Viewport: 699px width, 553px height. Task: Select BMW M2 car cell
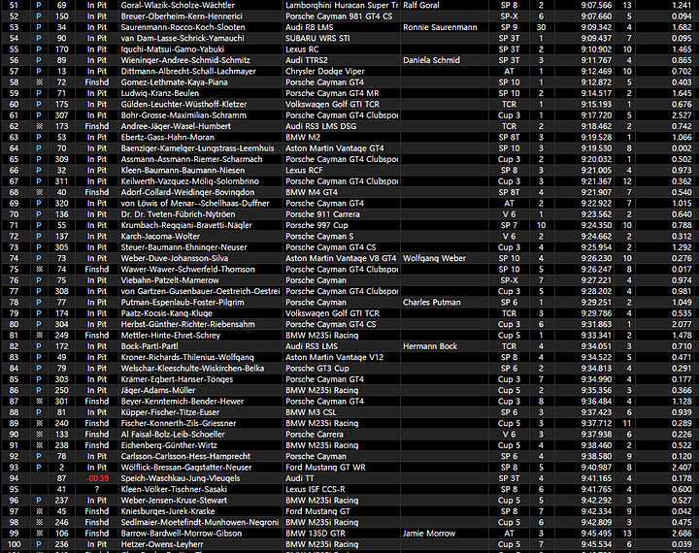(x=303, y=137)
